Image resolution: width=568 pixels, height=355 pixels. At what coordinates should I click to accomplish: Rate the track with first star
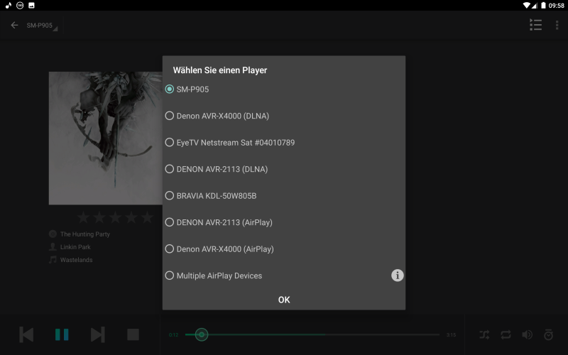coord(83,217)
